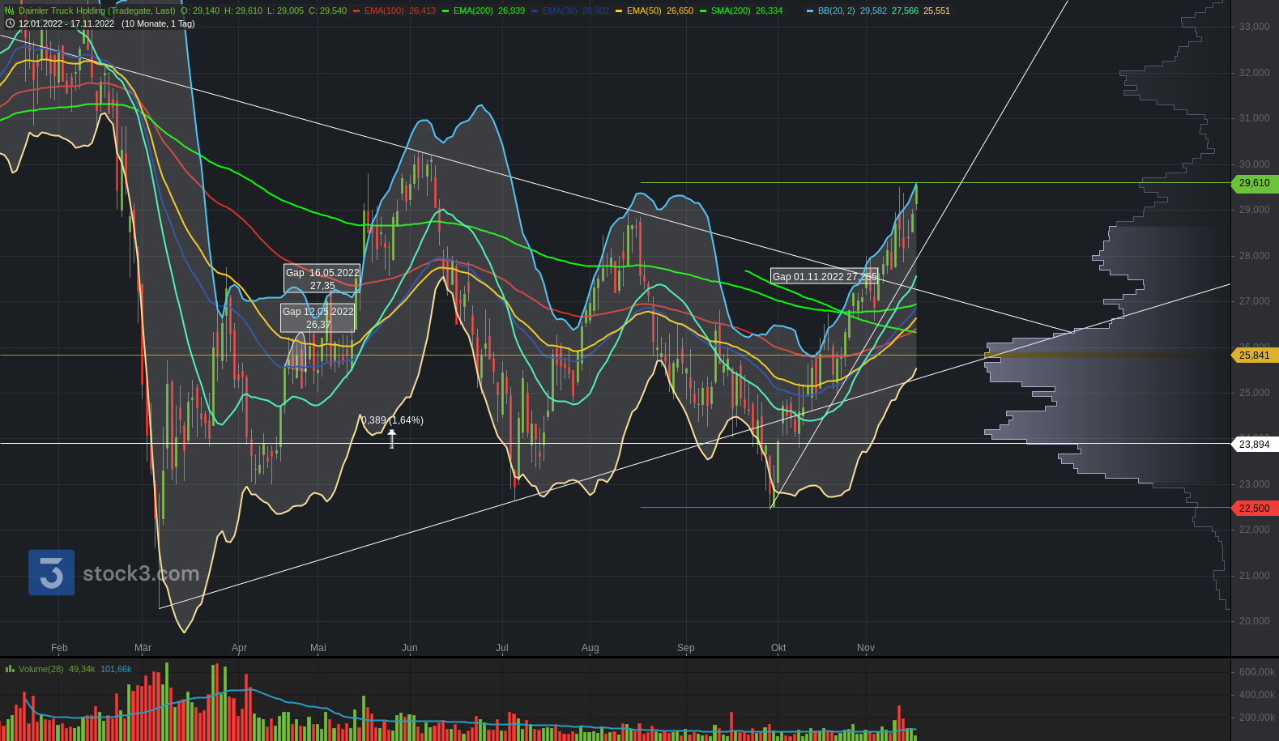Click the yellow 25,841 price axis label
The width and height of the screenshot is (1279, 741).
1254,355
